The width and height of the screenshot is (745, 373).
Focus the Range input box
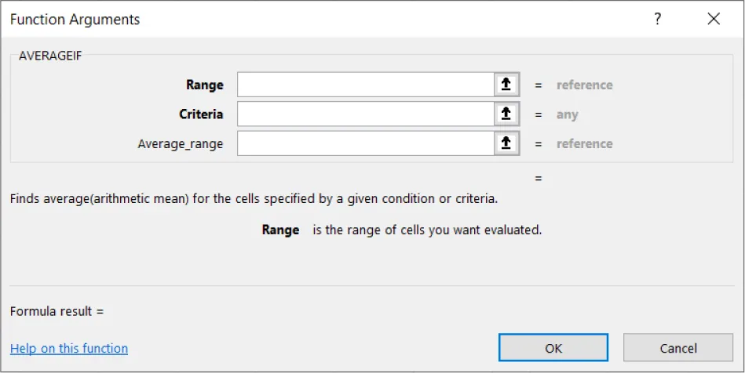coord(365,85)
